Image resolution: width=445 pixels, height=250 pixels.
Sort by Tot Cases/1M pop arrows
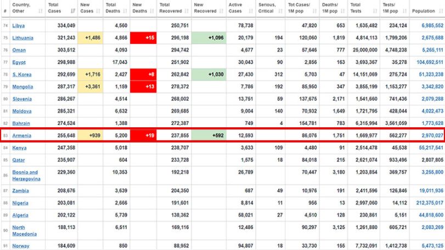coord(314,11)
